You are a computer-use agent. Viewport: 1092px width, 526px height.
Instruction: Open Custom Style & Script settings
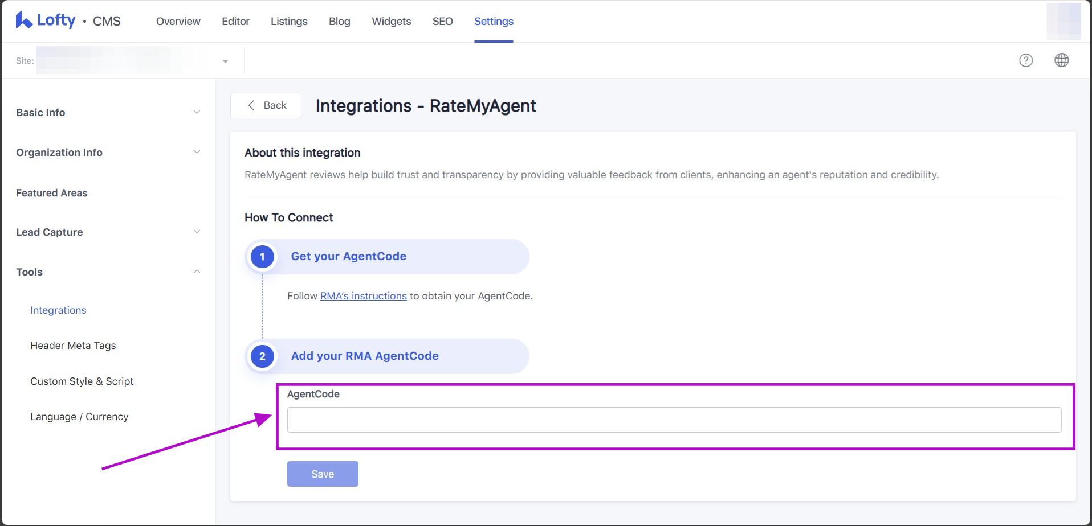point(82,381)
